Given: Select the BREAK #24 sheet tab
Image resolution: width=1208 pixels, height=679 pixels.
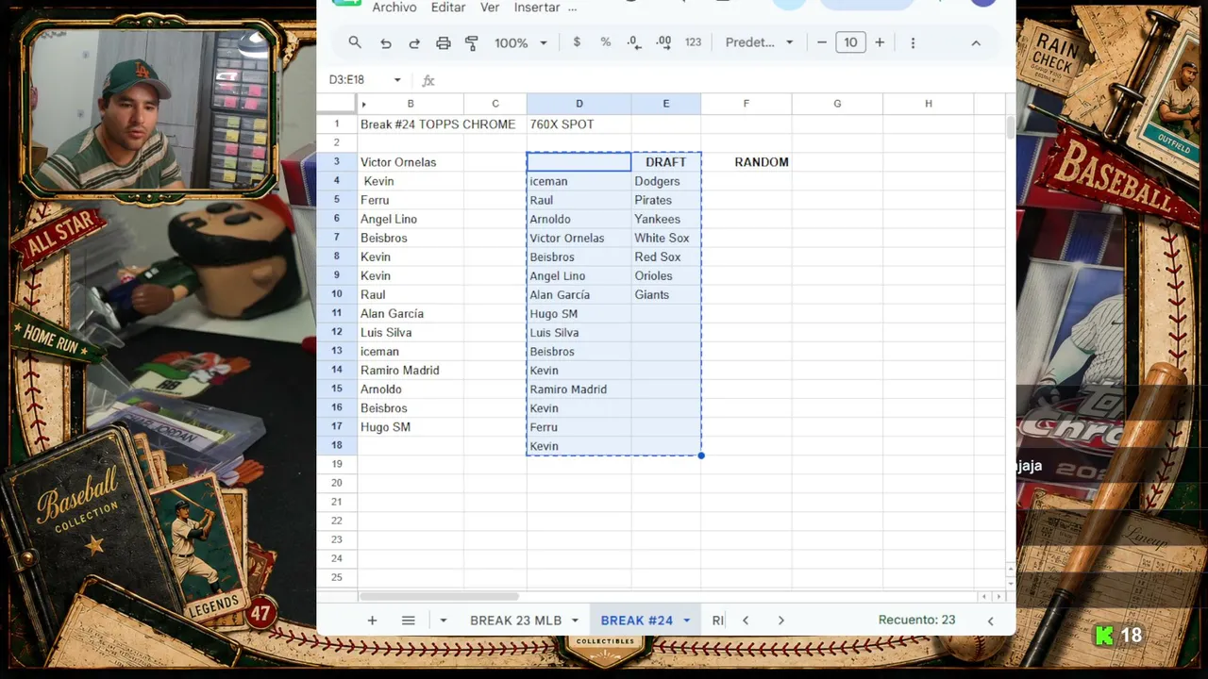Looking at the screenshot, I should 636,621.
